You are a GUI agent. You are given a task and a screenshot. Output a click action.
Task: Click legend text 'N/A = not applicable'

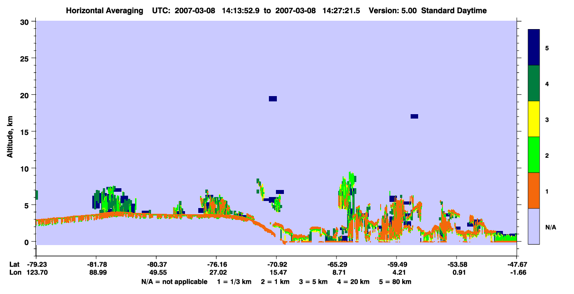(x=174, y=282)
